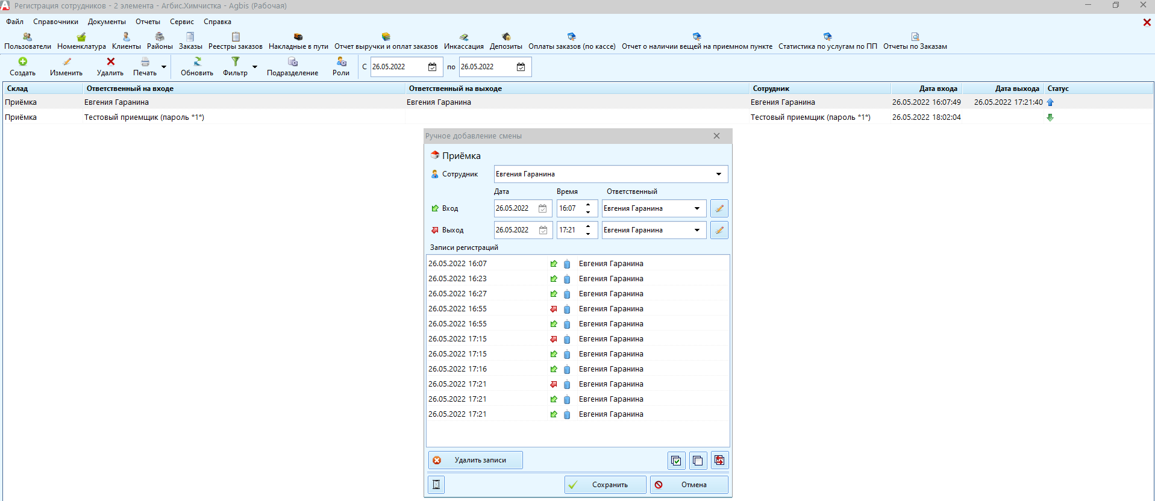Click the deselect all records icon
The height and width of the screenshot is (501, 1155).
pos(698,461)
